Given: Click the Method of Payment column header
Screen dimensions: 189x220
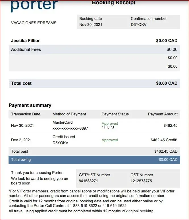Looking at the screenshot, I should [x=69, y=114].
